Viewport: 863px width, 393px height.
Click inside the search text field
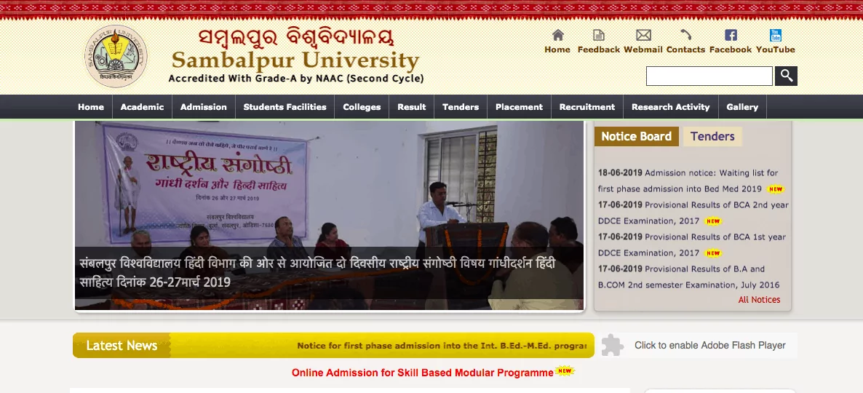709,76
